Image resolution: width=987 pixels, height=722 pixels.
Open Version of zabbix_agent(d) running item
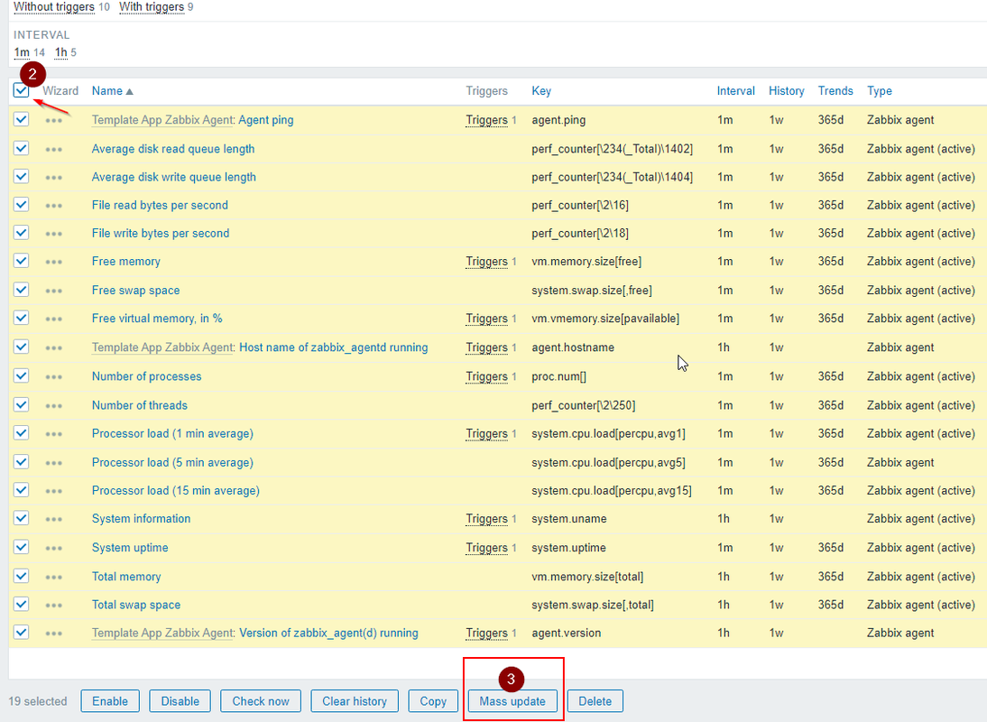pos(328,633)
